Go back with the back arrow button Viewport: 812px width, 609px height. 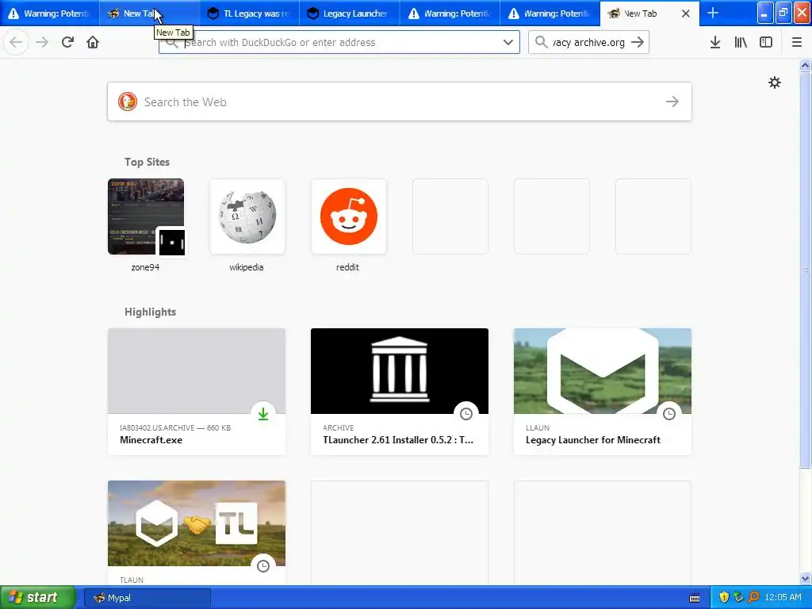click(16, 43)
